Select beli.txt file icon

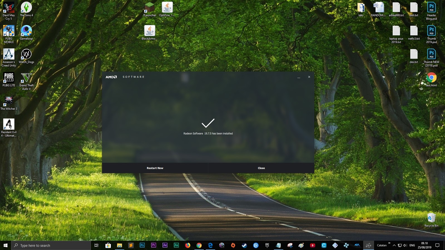coord(414,9)
